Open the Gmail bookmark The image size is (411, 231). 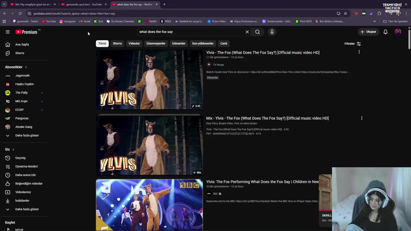(85, 21)
